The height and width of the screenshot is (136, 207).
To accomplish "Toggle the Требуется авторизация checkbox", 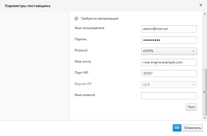I will tap(76, 19).
